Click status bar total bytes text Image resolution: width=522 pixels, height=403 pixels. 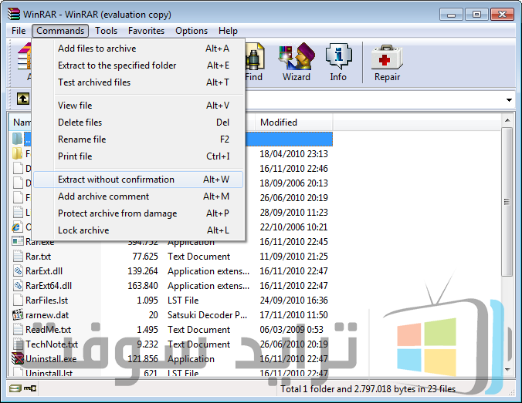point(368,388)
